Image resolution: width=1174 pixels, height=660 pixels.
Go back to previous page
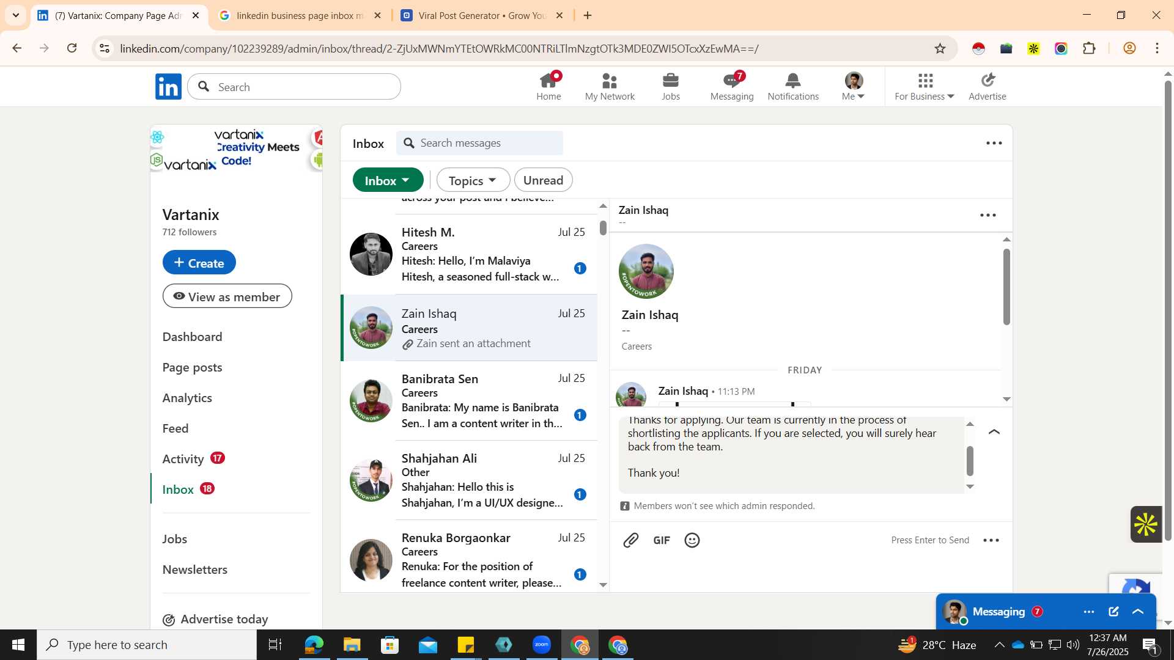(17, 48)
